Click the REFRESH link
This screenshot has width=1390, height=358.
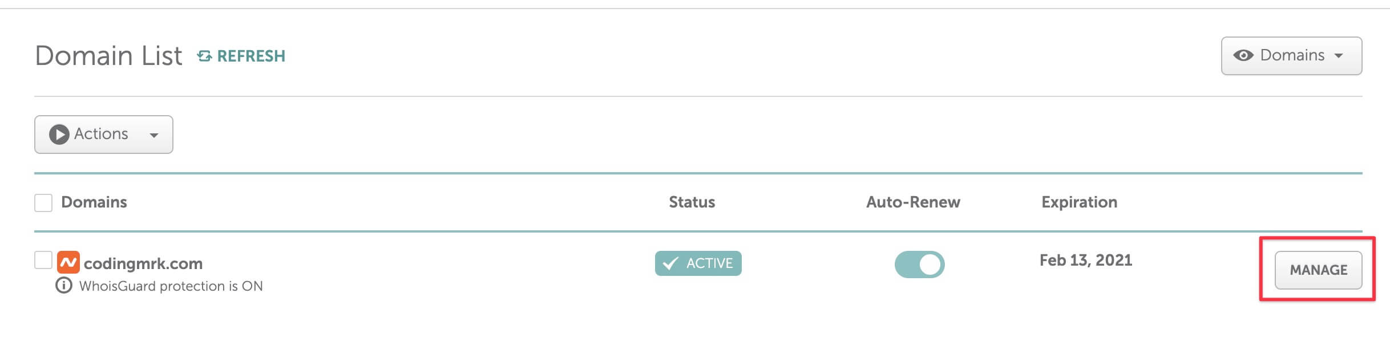point(251,56)
